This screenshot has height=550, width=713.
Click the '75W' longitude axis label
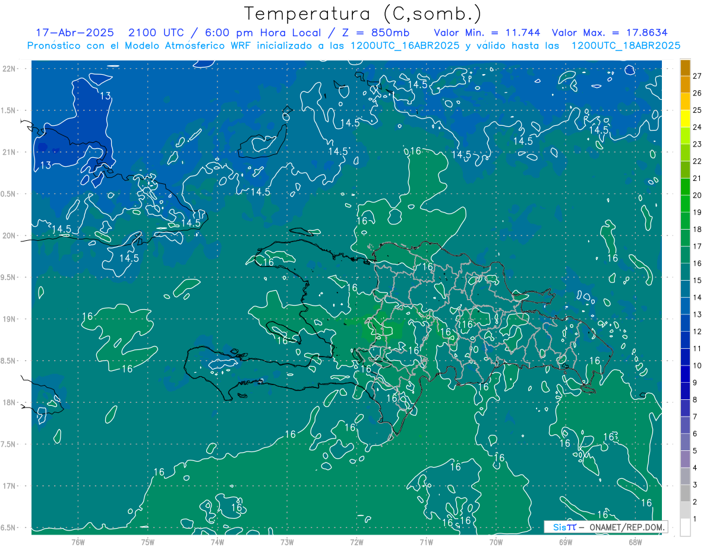[x=148, y=542]
